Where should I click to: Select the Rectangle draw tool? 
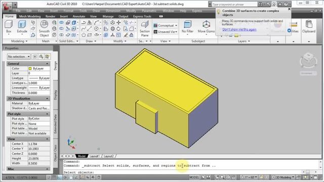90,35
